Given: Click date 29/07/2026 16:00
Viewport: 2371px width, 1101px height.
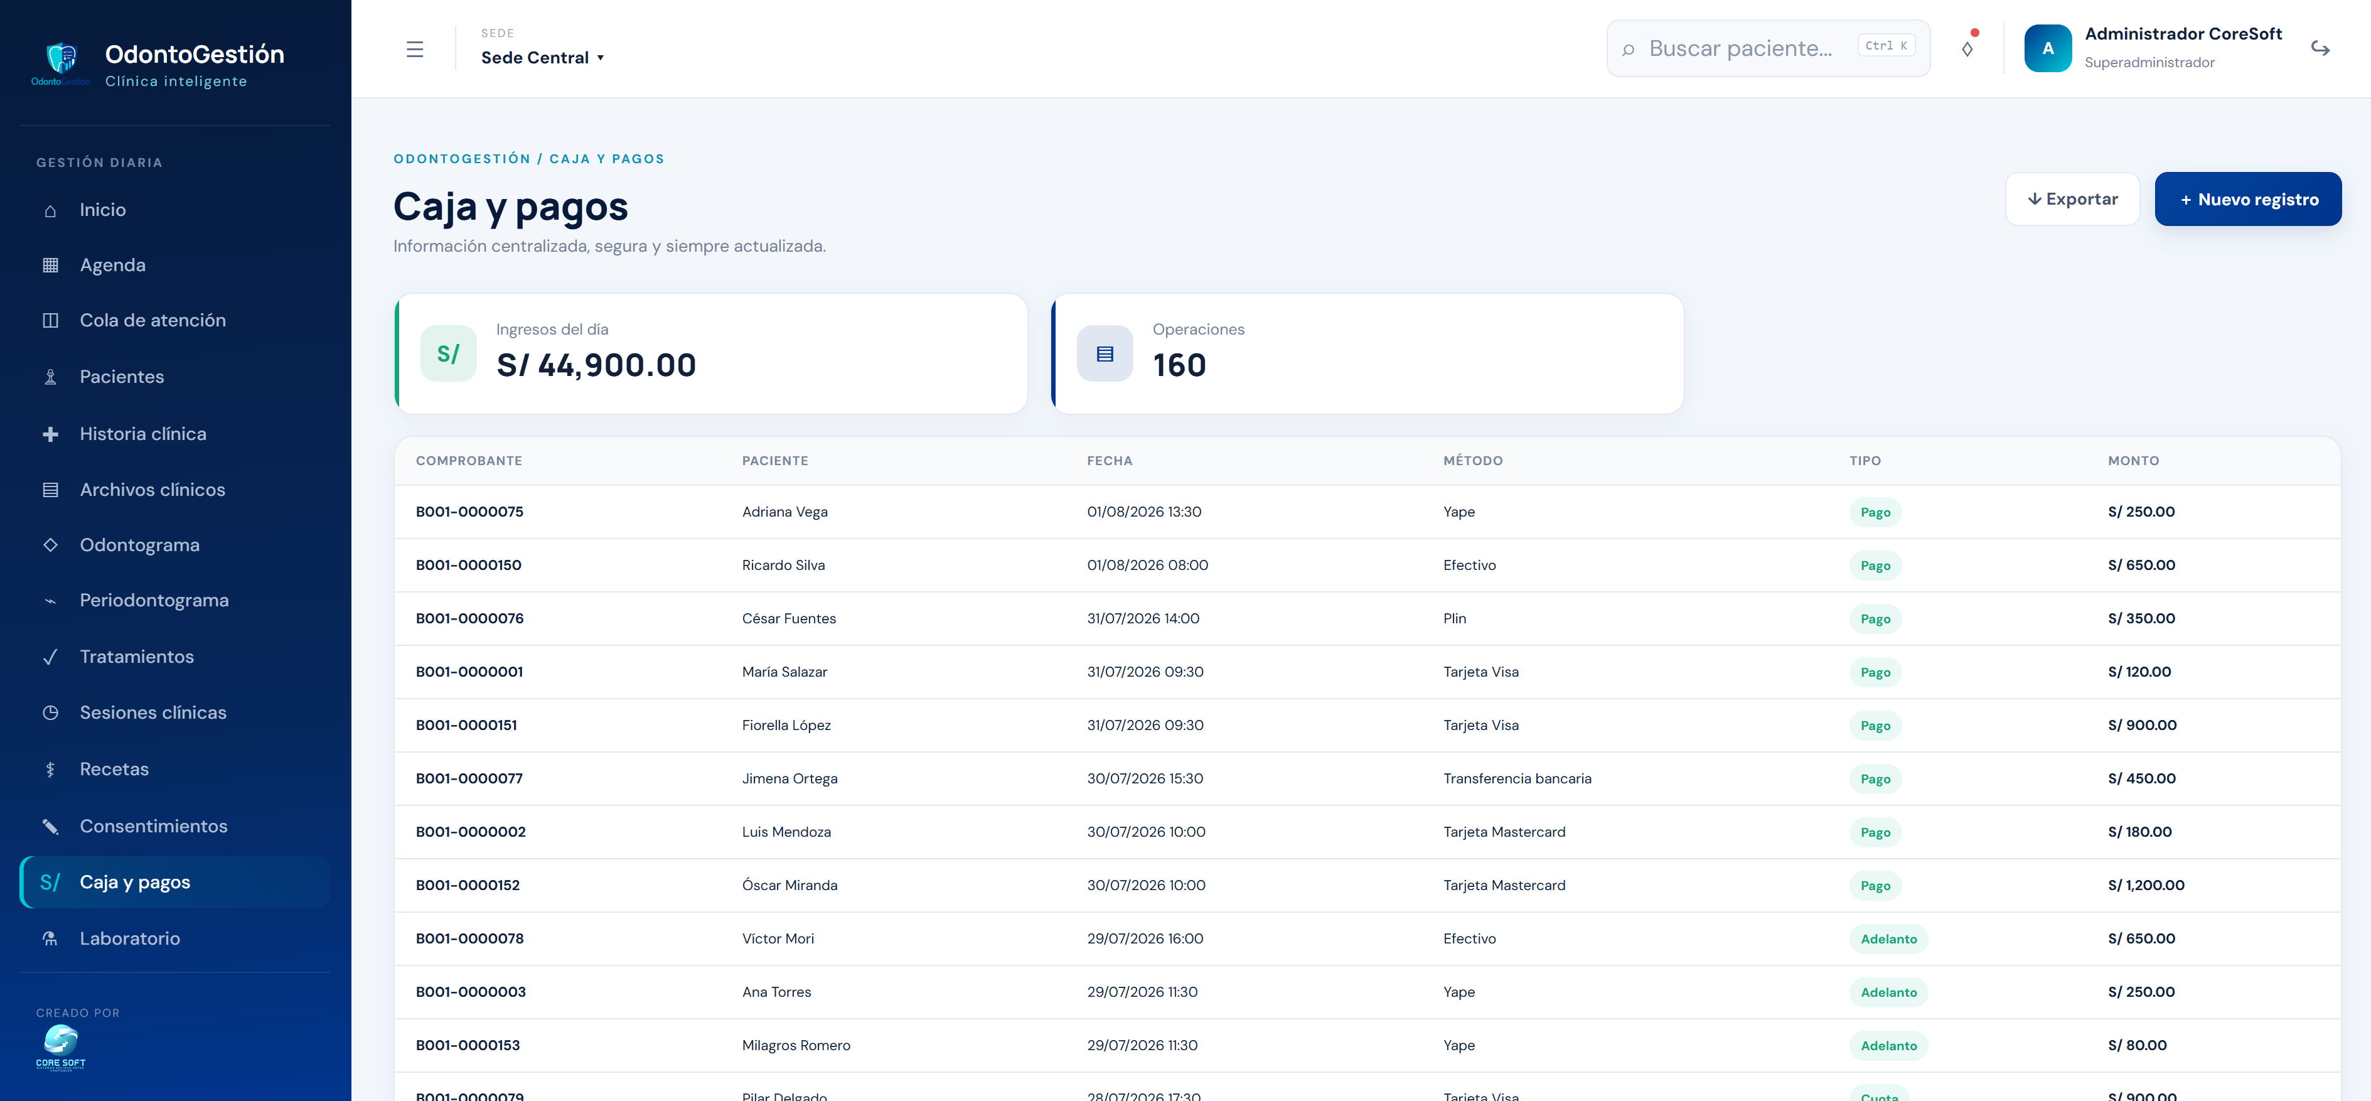Looking at the screenshot, I should pyautogui.click(x=1145, y=939).
